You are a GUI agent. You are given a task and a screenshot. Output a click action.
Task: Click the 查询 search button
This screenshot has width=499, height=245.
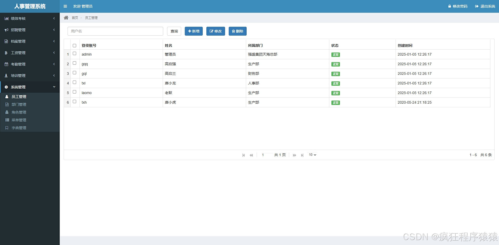174,31
